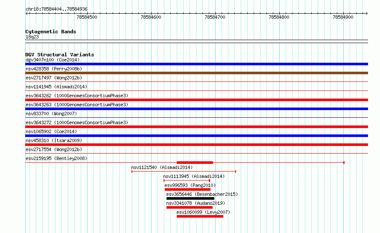Click the thin nsv1113945 variant line
This screenshot has height=233, width=380.
pyautogui.click(x=187, y=181)
